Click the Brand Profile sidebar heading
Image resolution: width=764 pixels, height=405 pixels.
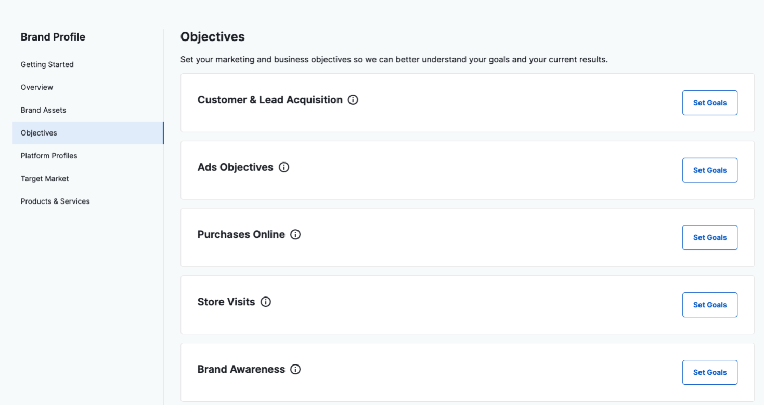(53, 37)
